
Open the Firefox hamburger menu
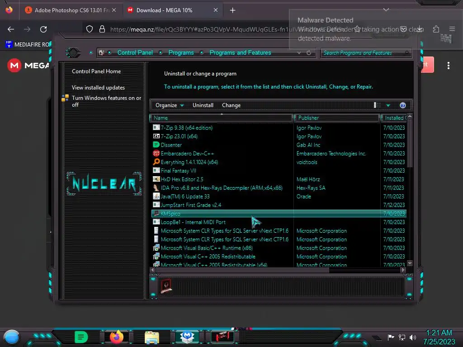[452, 29]
